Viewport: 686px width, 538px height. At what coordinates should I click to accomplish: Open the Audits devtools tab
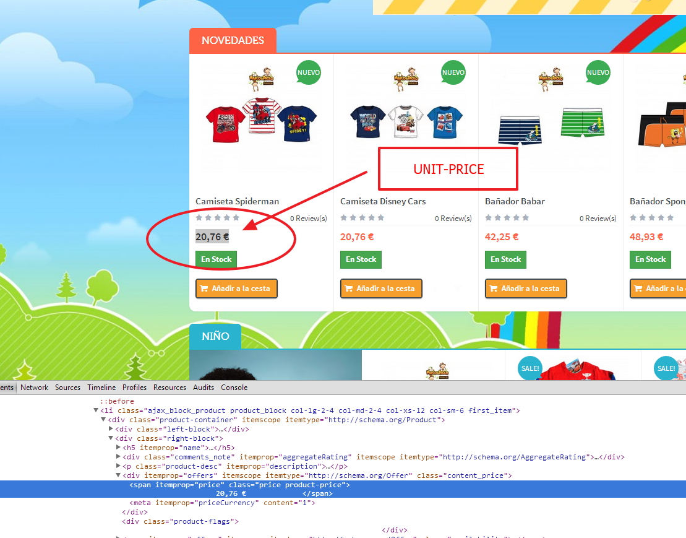point(204,388)
